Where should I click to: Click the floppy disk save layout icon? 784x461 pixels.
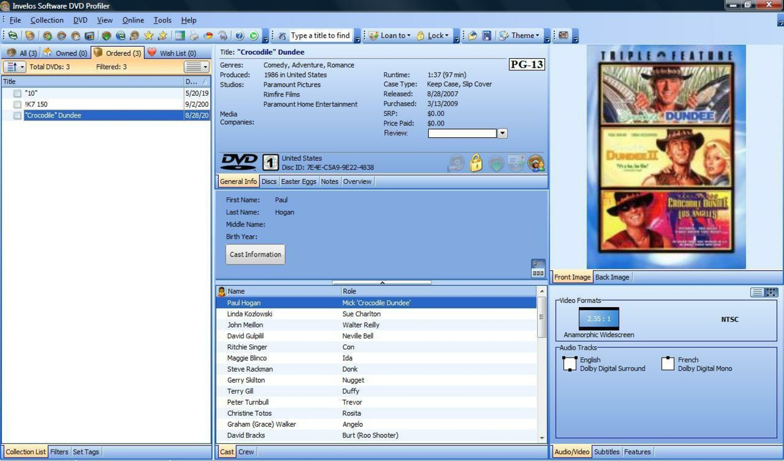[486, 36]
